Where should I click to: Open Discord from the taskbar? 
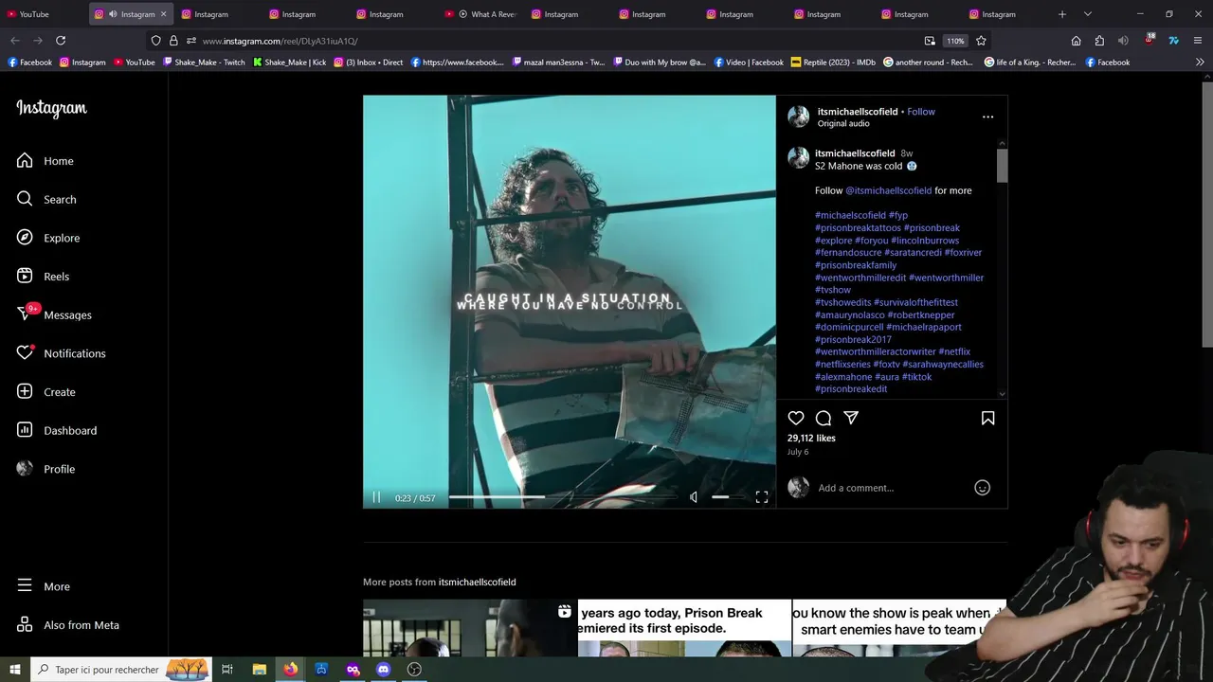click(383, 669)
